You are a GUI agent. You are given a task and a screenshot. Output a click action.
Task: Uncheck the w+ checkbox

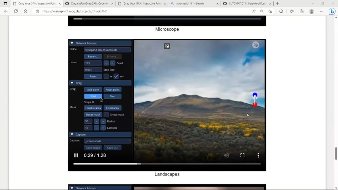[x=116, y=77]
